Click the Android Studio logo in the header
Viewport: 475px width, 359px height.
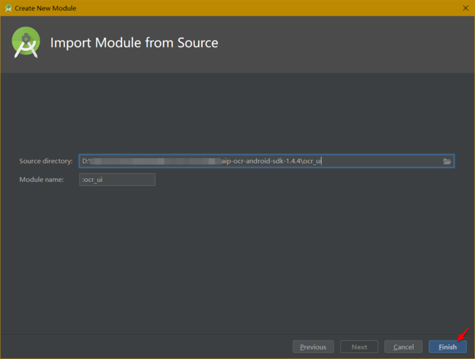point(26,43)
